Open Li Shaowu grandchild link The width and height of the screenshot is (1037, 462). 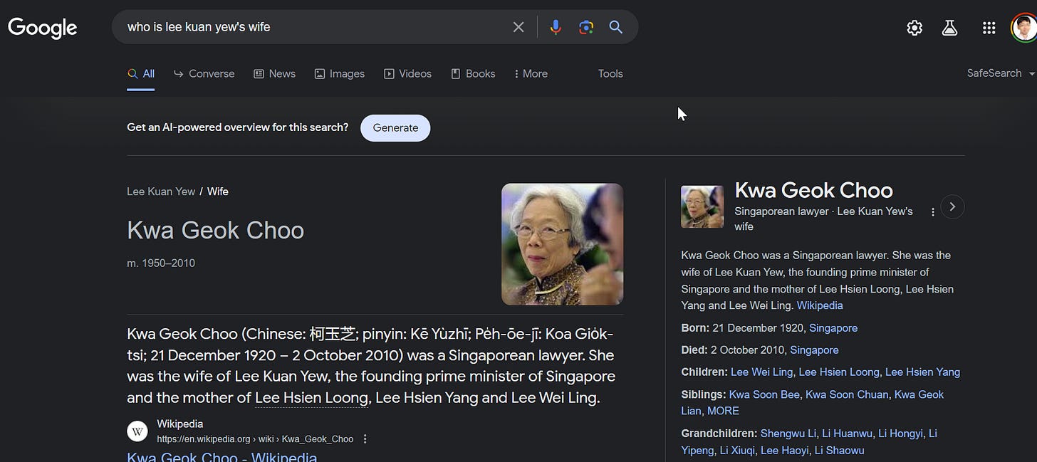tap(839, 450)
